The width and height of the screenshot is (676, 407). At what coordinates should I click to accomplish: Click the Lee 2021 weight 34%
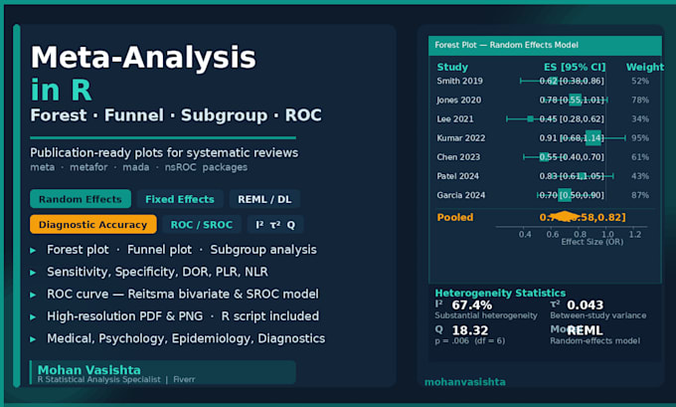pos(640,119)
